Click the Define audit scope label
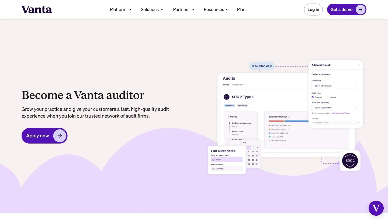Screen dimensions: 388x220 click(x=321, y=75)
